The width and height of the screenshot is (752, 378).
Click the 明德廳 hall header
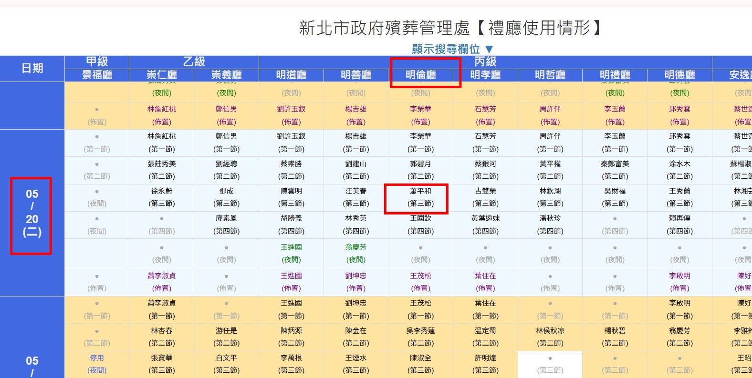[680, 75]
